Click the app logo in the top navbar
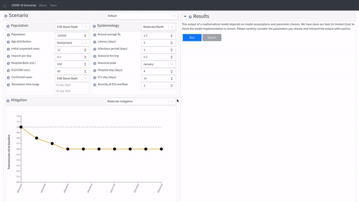The image size is (359, 202). [x=5, y=6]
